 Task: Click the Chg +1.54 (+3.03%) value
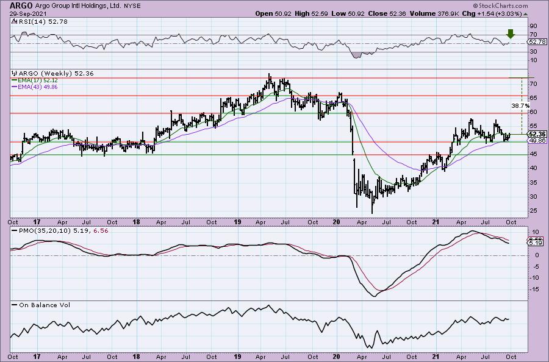pos(492,13)
